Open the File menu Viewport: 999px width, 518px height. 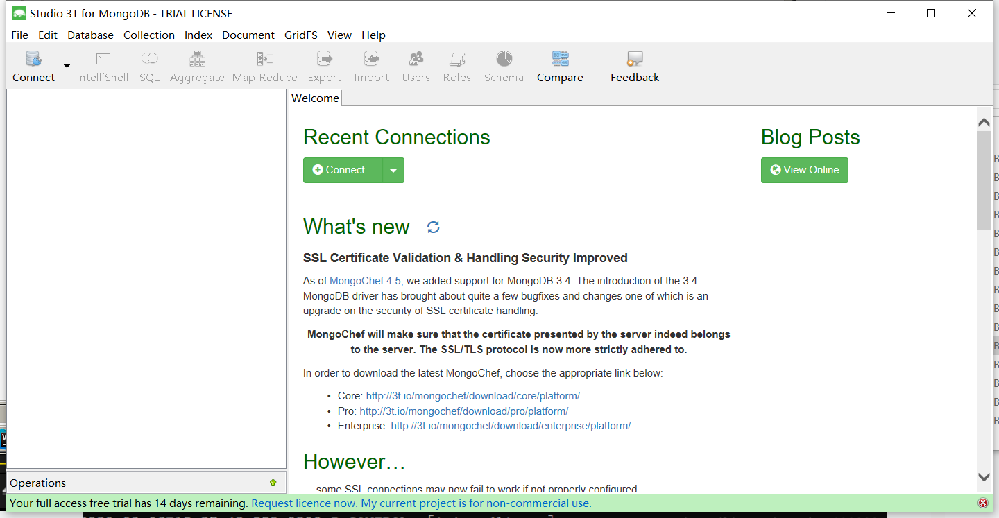[19, 35]
